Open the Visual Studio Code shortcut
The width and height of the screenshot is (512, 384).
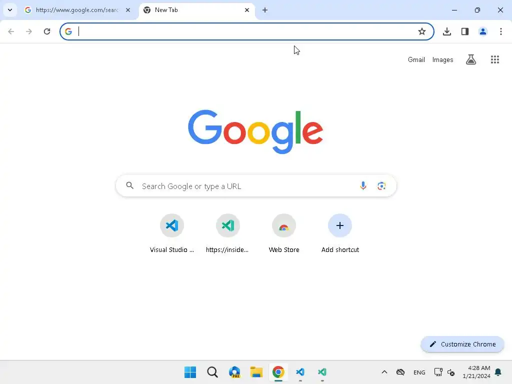pyautogui.click(x=172, y=233)
